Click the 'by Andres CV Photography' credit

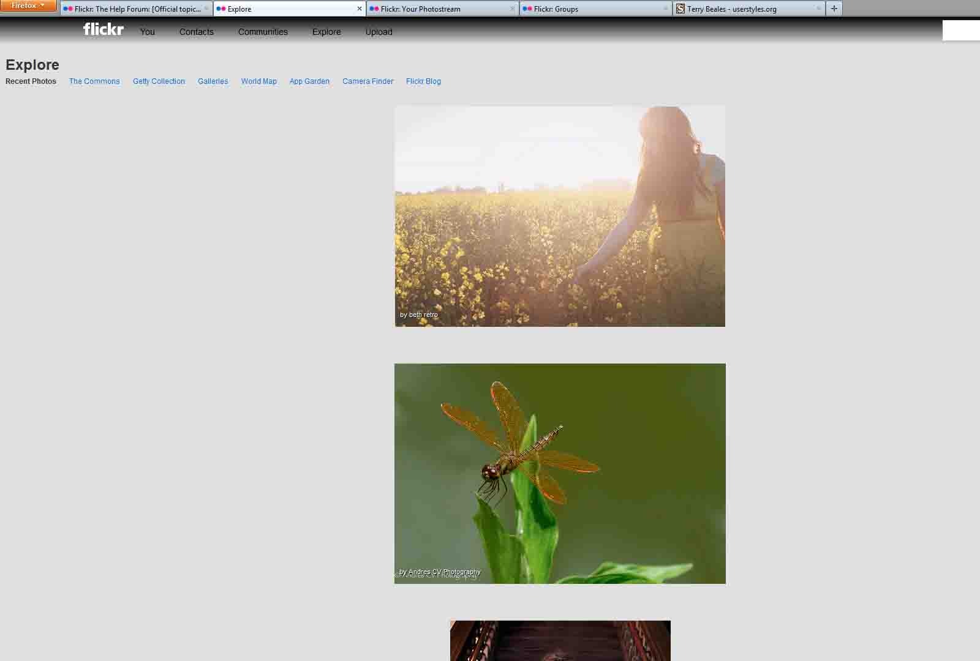(x=440, y=572)
